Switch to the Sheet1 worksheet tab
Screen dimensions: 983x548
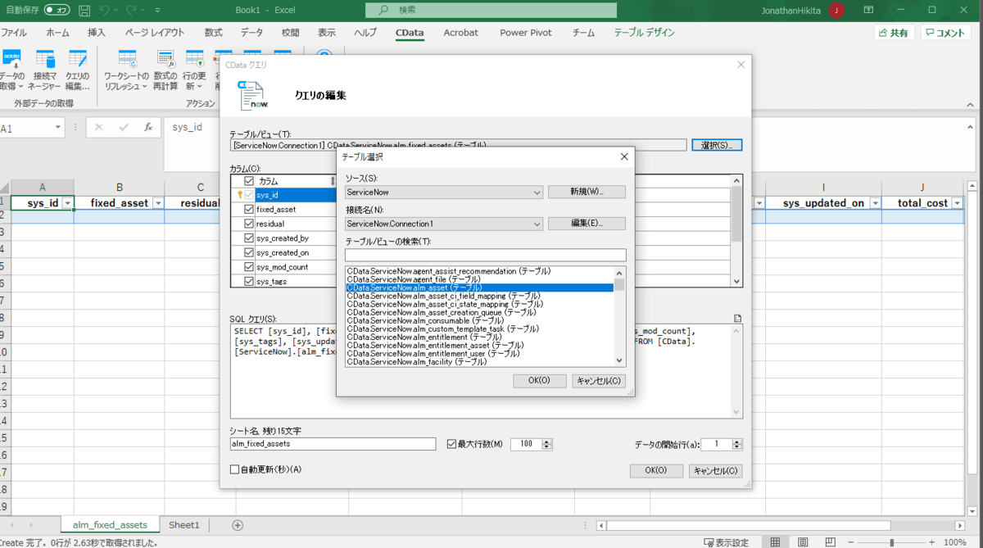183,525
